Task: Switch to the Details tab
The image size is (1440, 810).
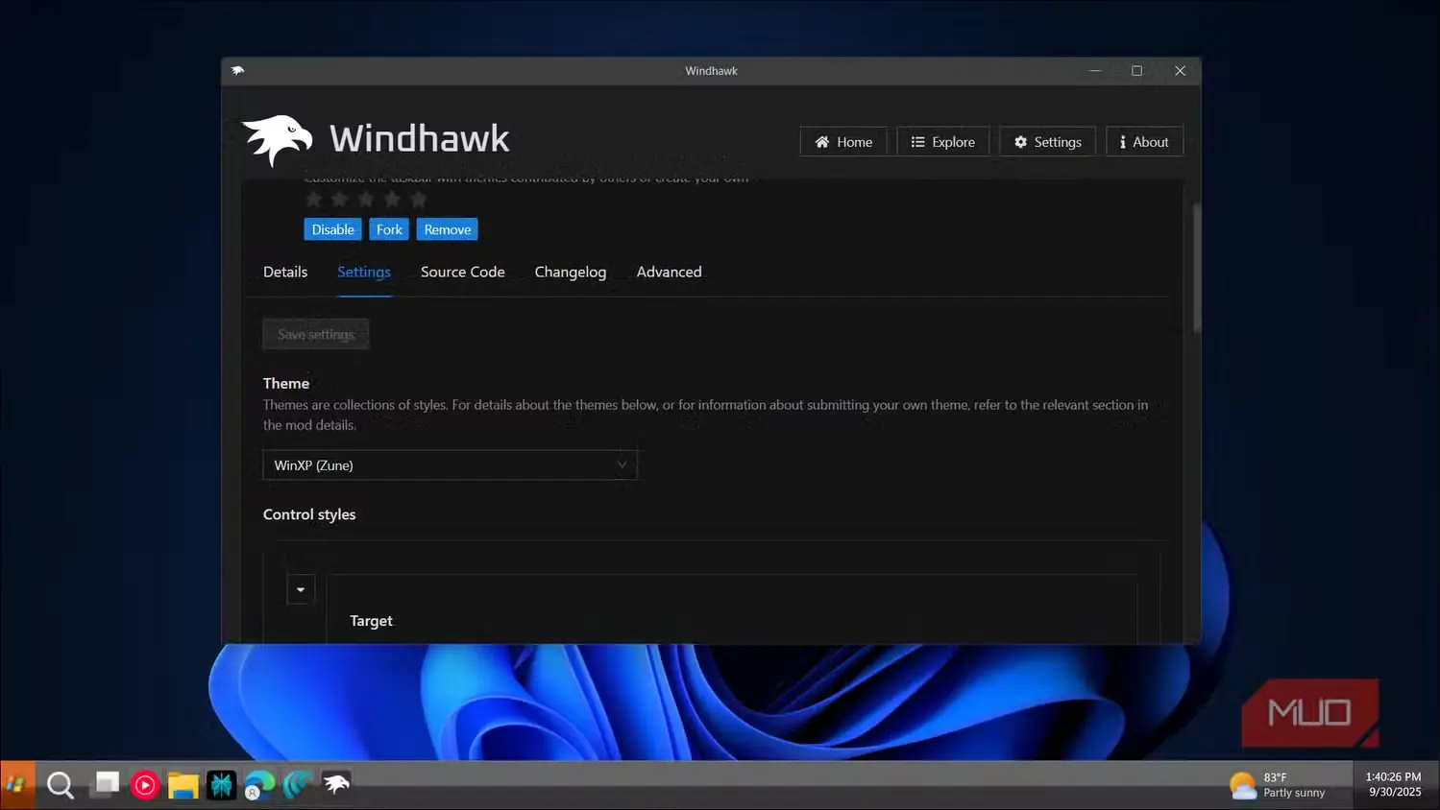Action: click(285, 272)
